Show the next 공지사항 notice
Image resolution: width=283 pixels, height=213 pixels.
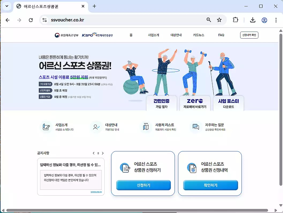[x=103, y=153]
